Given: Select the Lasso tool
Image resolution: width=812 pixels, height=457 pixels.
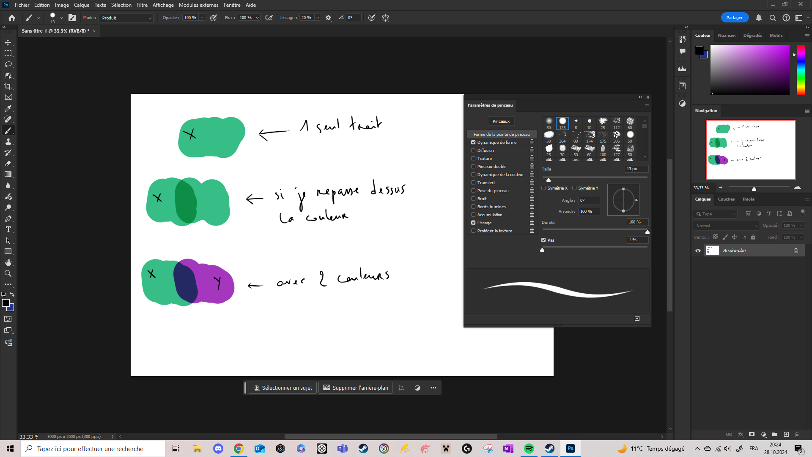Looking at the screenshot, I should pyautogui.click(x=8, y=65).
